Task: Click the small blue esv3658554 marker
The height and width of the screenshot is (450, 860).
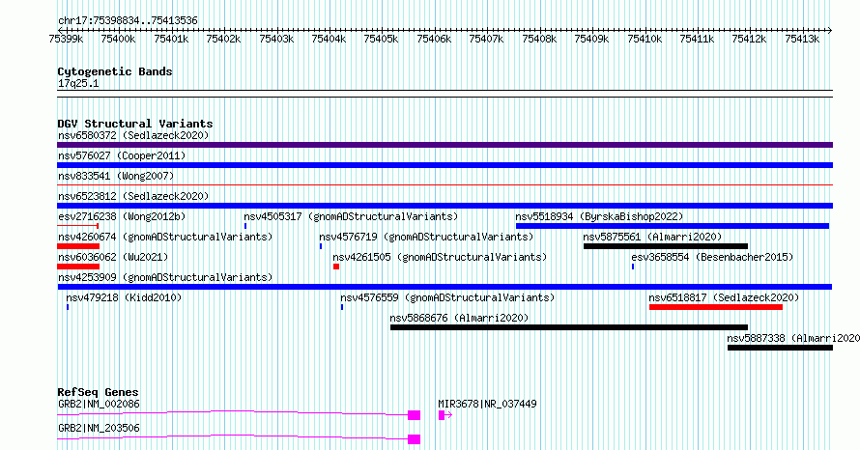Action: pos(633,267)
